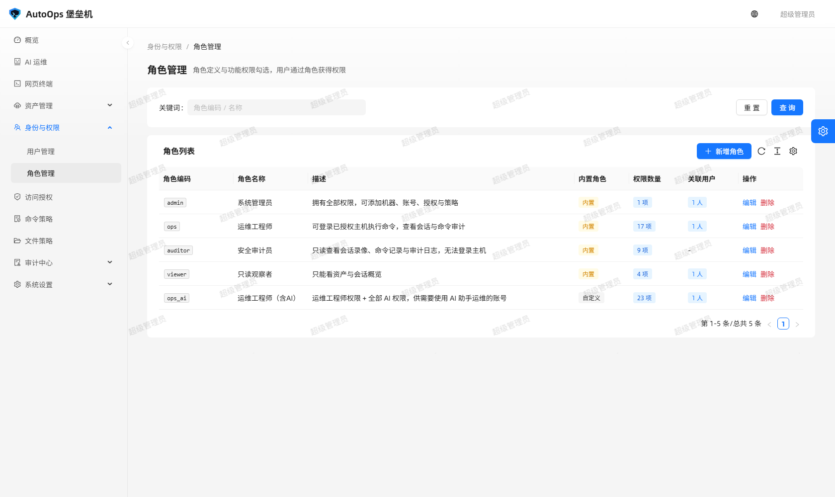This screenshot has height=497, width=835.
Task: Delete the admin role
Action: (767, 203)
